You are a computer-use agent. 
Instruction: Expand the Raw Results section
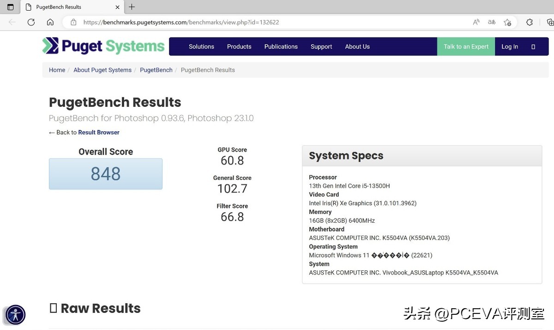(x=53, y=308)
